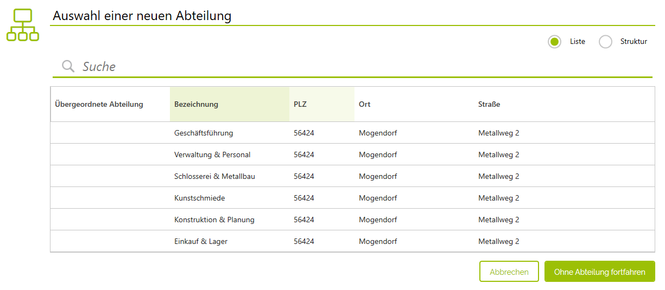Click the green organization chart icon
This screenshot has width=665, height=290.
tap(23, 25)
